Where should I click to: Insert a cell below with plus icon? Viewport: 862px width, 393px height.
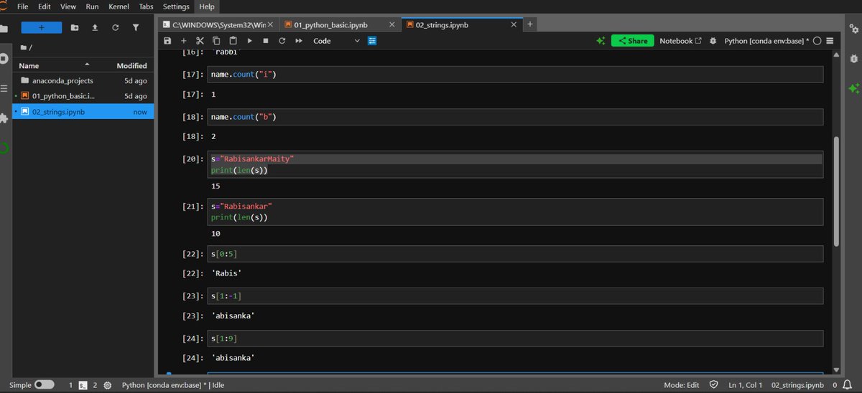(x=183, y=41)
